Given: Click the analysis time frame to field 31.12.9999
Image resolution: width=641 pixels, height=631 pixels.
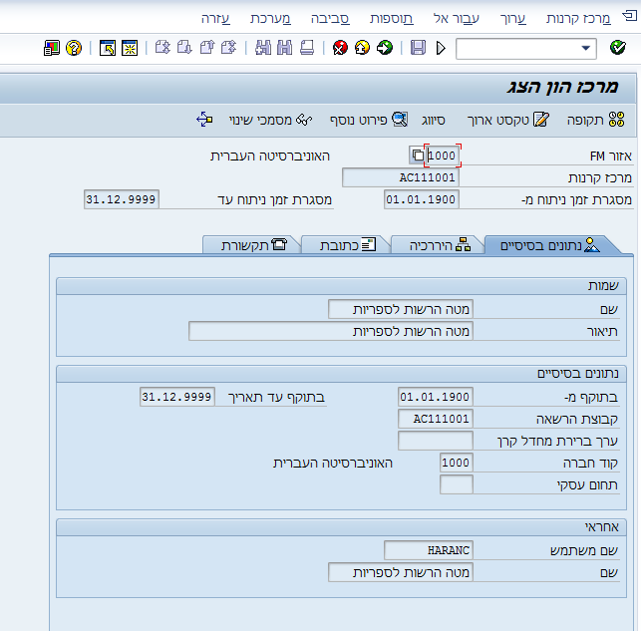Looking at the screenshot, I should coord(122,199).
